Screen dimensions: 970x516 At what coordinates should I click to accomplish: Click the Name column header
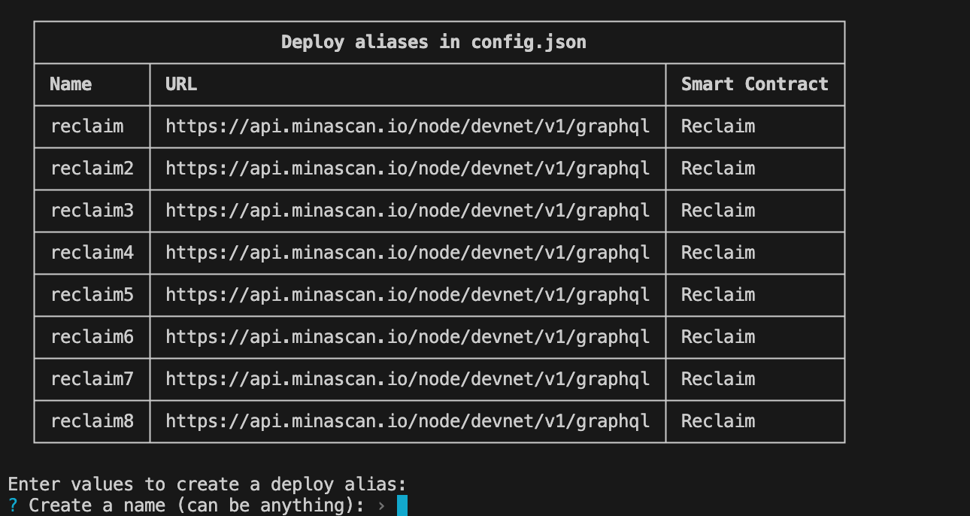pos(71,84)
